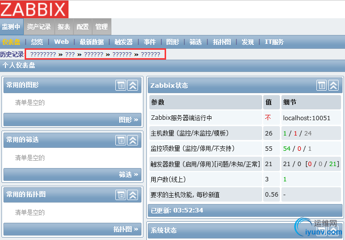Collapse the 常用的拓扑图 widget
This screenshot has height=240, width=345.
point(133,195)
